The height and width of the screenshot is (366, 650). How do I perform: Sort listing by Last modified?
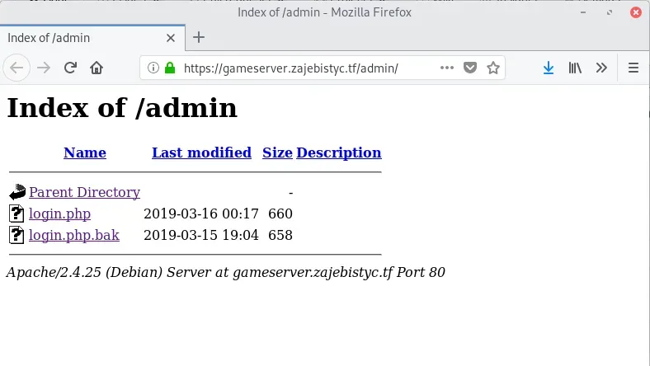click(201, 152)
